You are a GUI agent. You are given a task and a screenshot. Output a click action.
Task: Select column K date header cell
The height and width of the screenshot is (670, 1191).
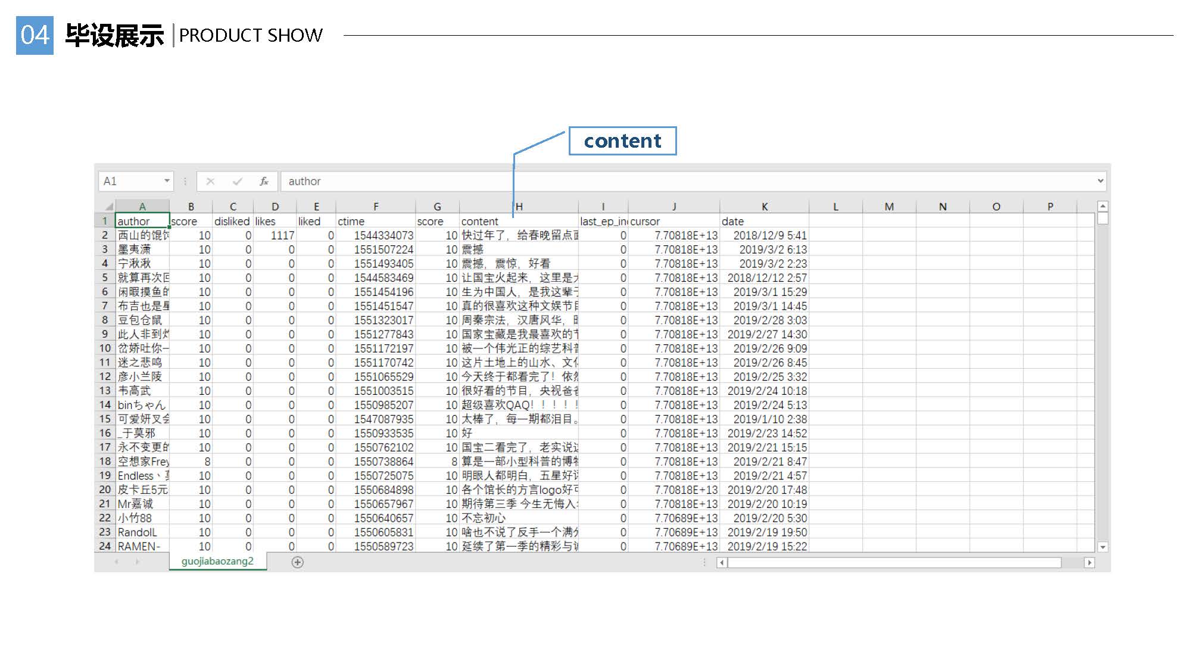[x=764, y=221]
